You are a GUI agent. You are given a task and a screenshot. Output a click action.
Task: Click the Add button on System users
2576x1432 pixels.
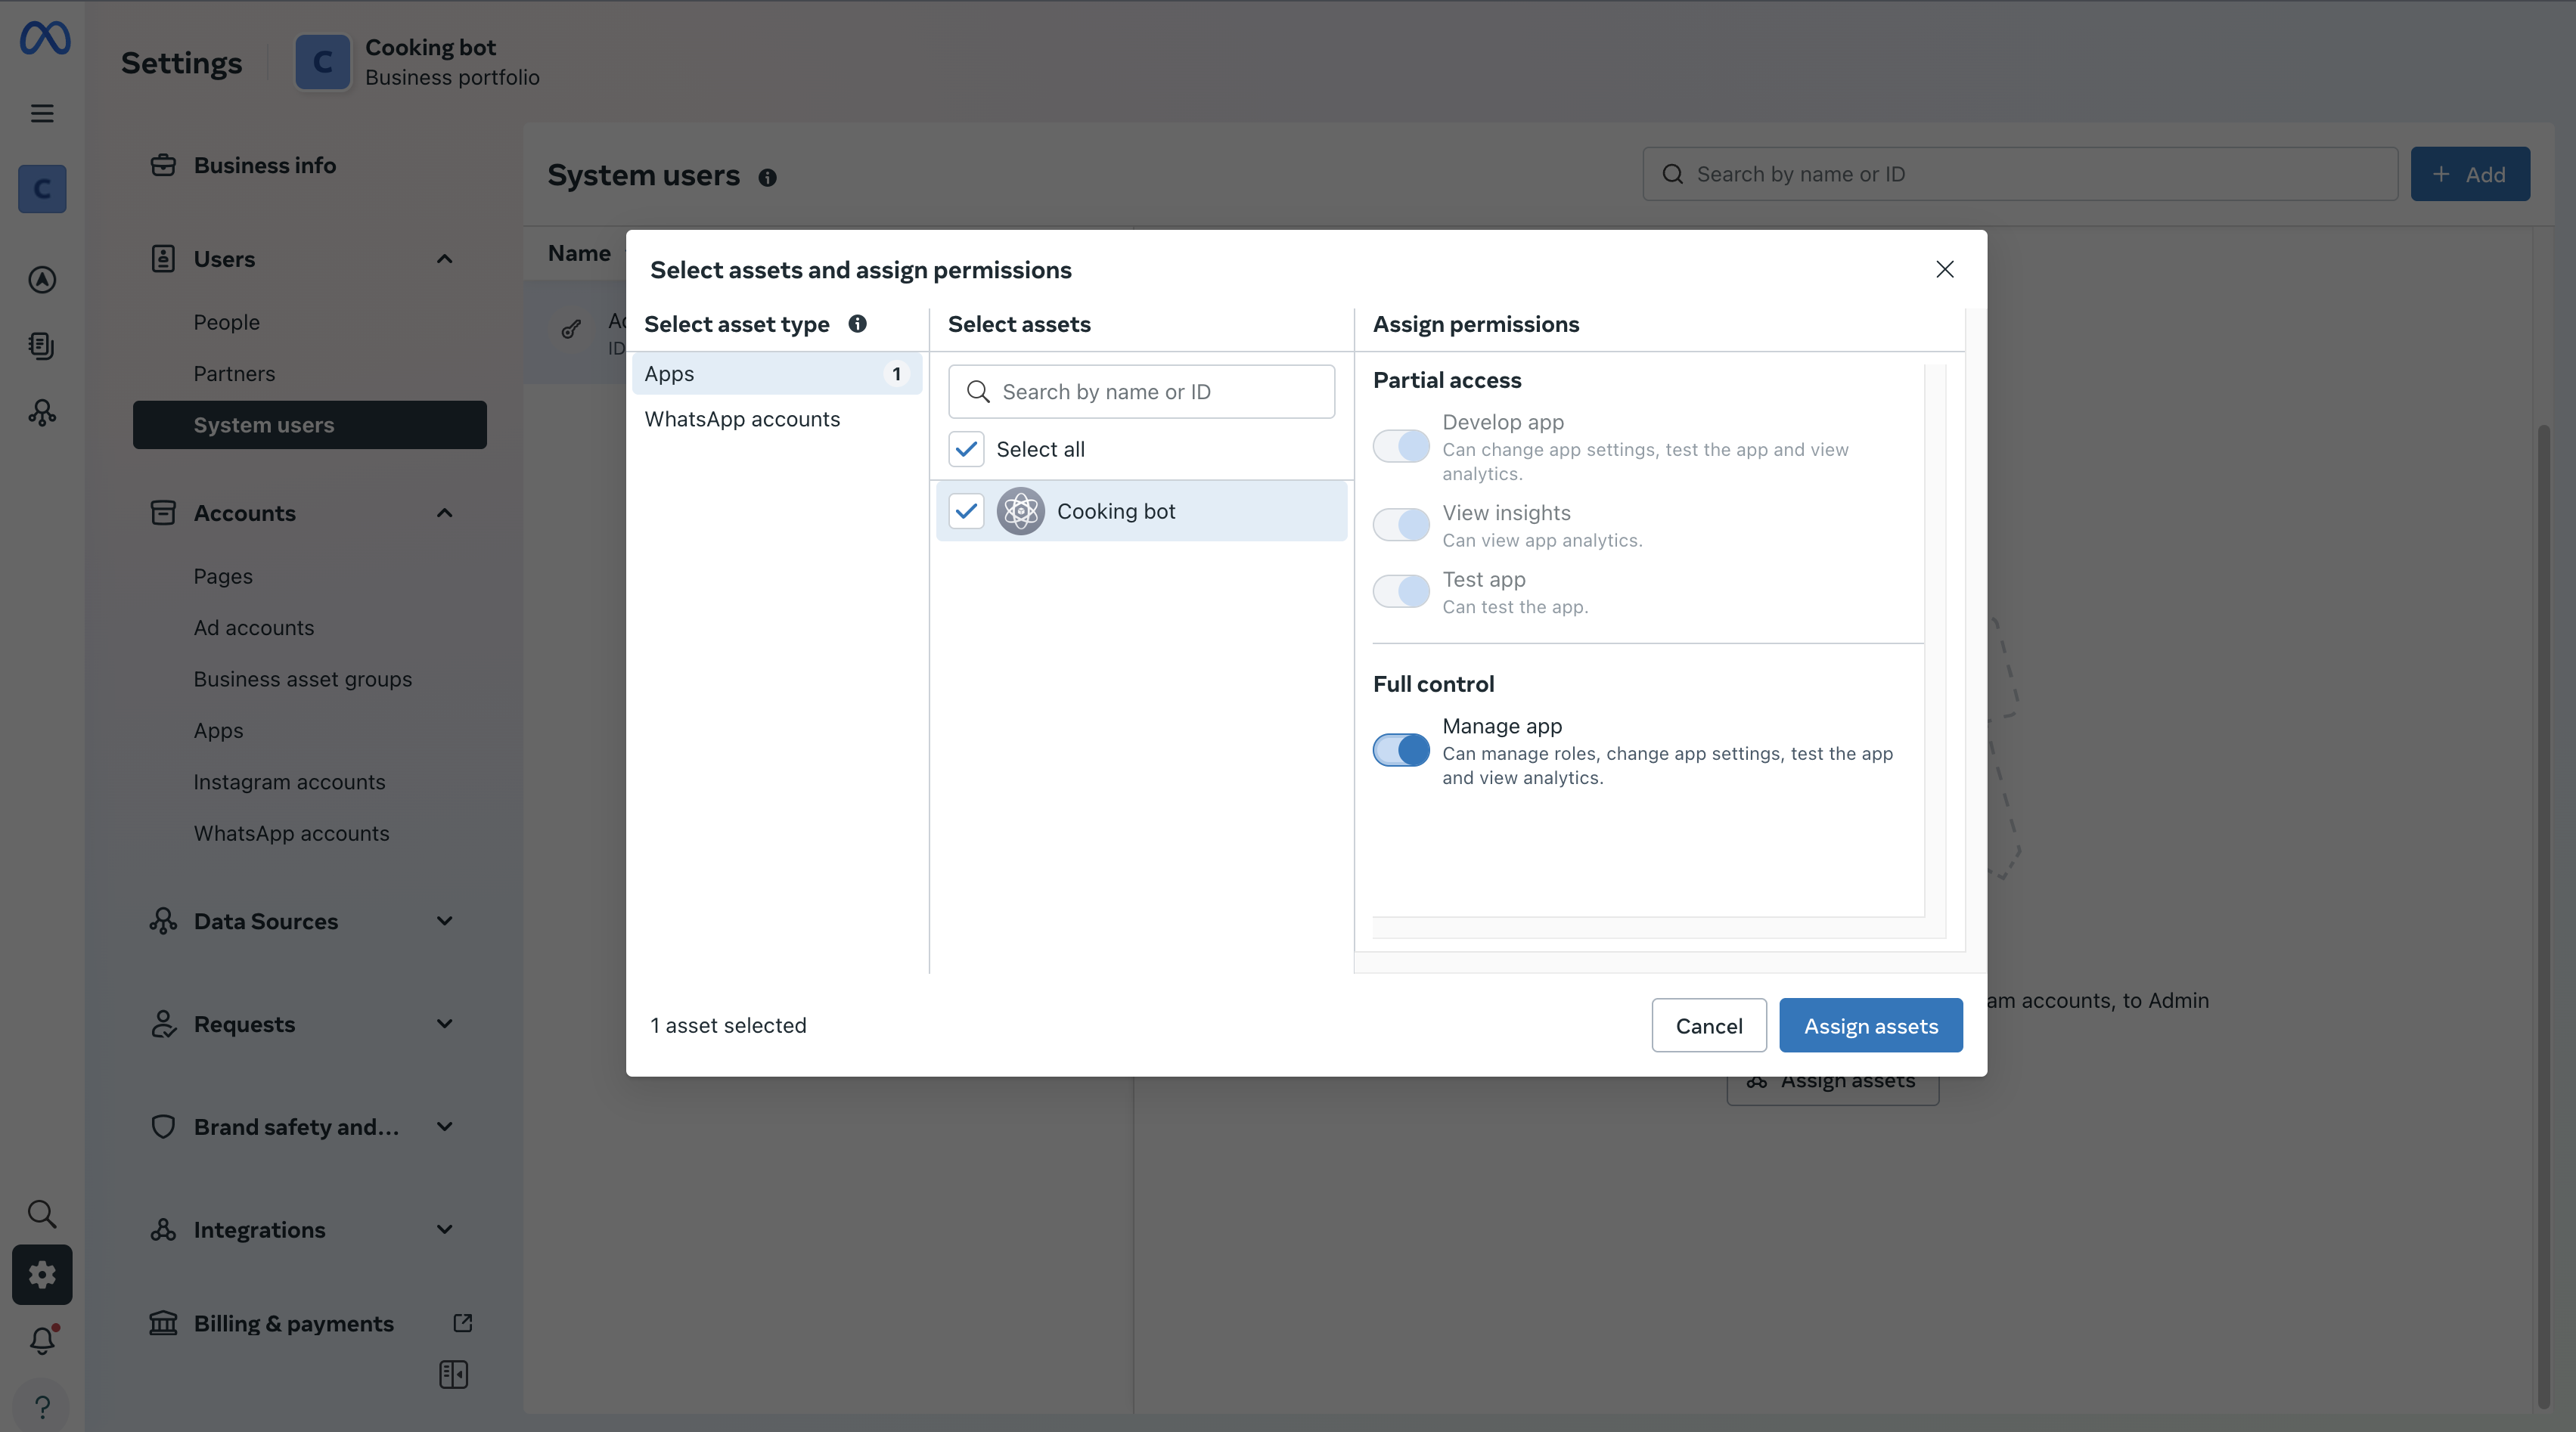point(2470,174)
